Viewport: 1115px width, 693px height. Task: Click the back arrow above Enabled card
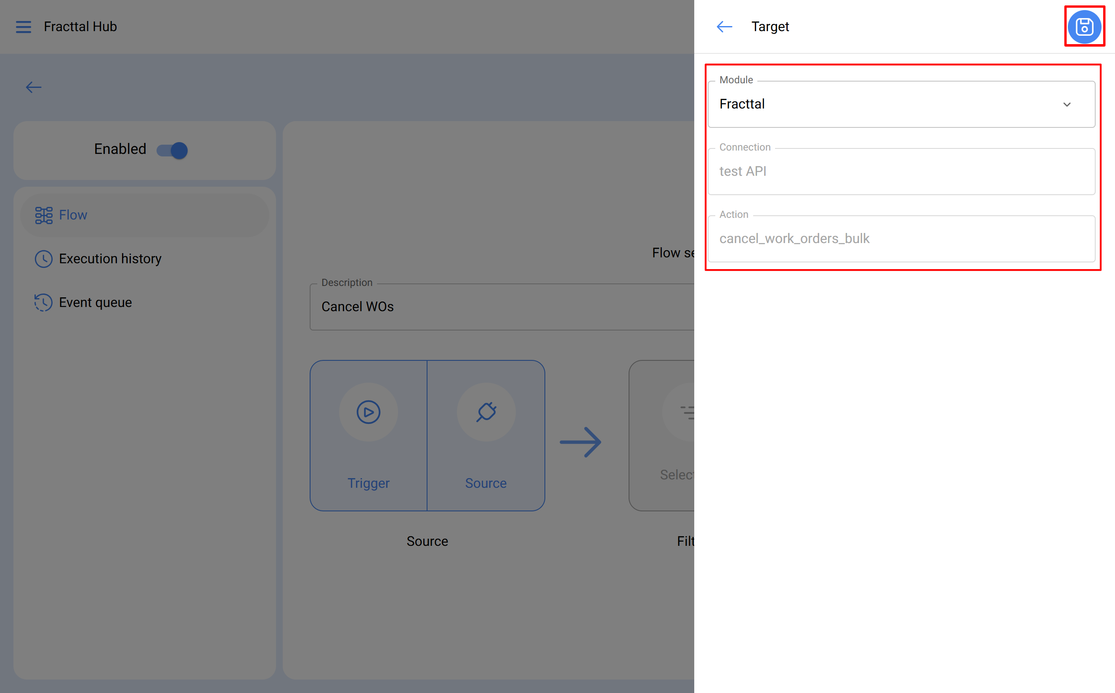coord(34,87)
